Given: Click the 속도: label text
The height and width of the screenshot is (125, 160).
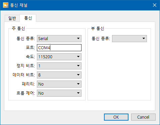Looking at the screenshot, I should (x=31, y=57).
